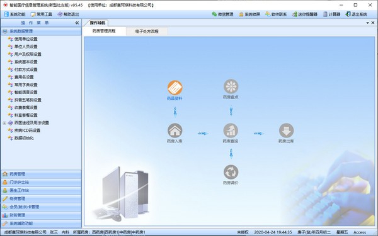Open the 药房出库 down-arrow icon

click(287, 131)
